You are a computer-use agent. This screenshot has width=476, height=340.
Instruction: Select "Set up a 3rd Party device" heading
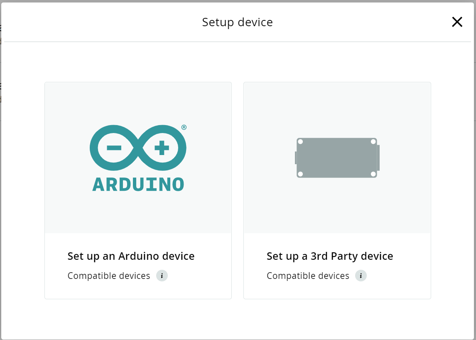tap(330, 256)
